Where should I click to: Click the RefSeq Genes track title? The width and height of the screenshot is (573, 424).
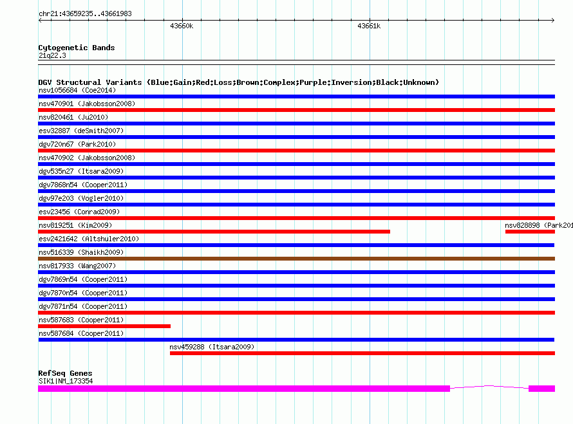click(x=65, y=373)
